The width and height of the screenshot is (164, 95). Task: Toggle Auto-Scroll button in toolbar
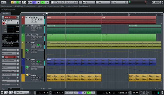click(x=23, y=2)
